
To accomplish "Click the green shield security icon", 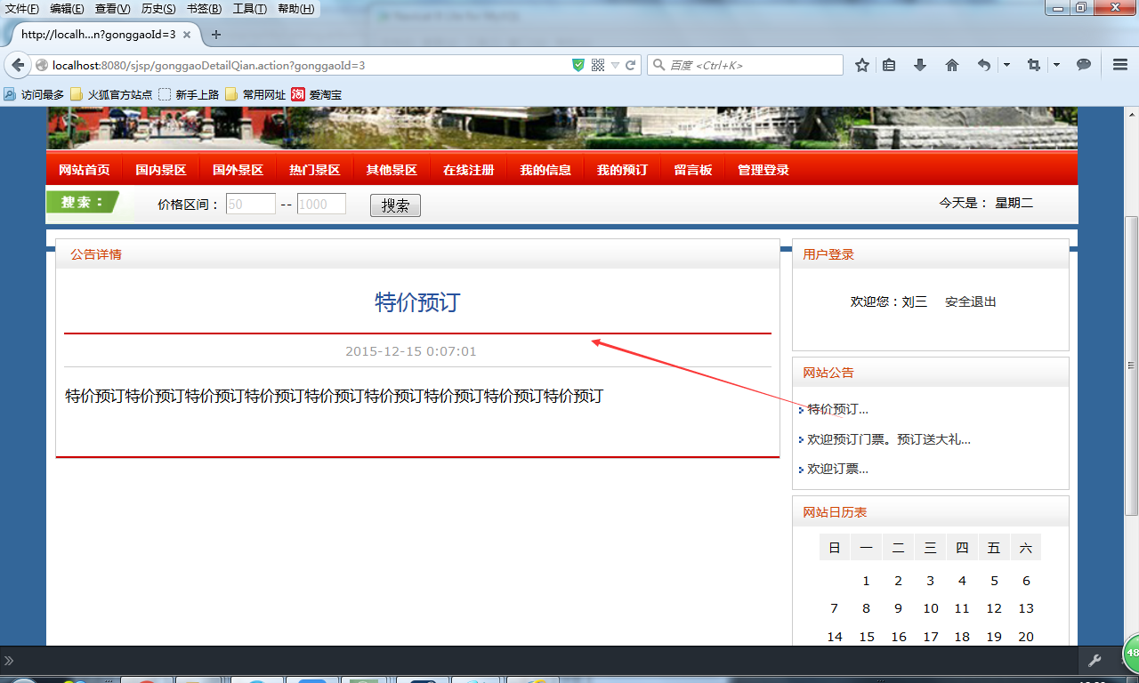I will click(x=578, y=65).
